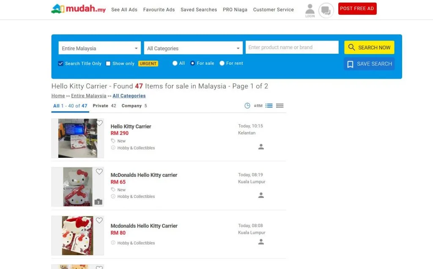
Task: Favourite the RM 290 Hello Kitty Carrier ad
Action: (x=99, y=123)
